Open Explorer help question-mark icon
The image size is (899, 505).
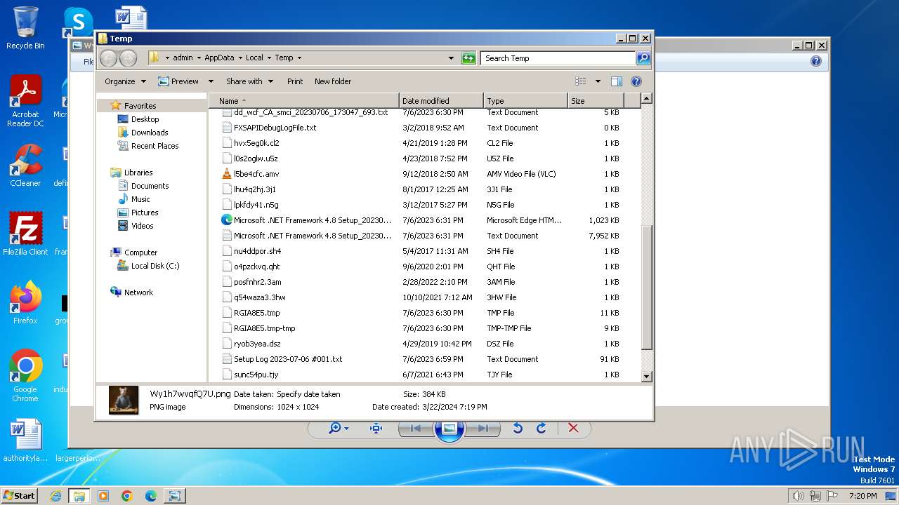(x=636, y=81)
